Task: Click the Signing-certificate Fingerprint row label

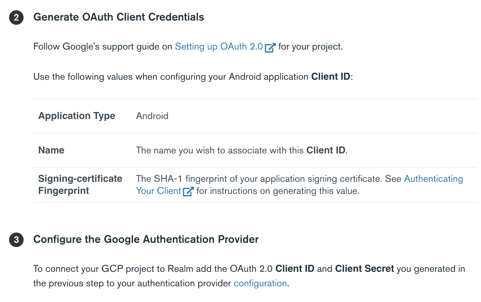Action: 80,185
